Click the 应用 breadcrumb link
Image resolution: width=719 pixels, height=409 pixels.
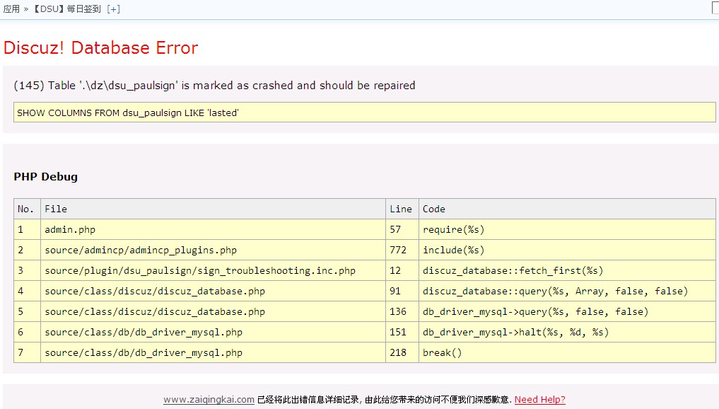[11, 8]
